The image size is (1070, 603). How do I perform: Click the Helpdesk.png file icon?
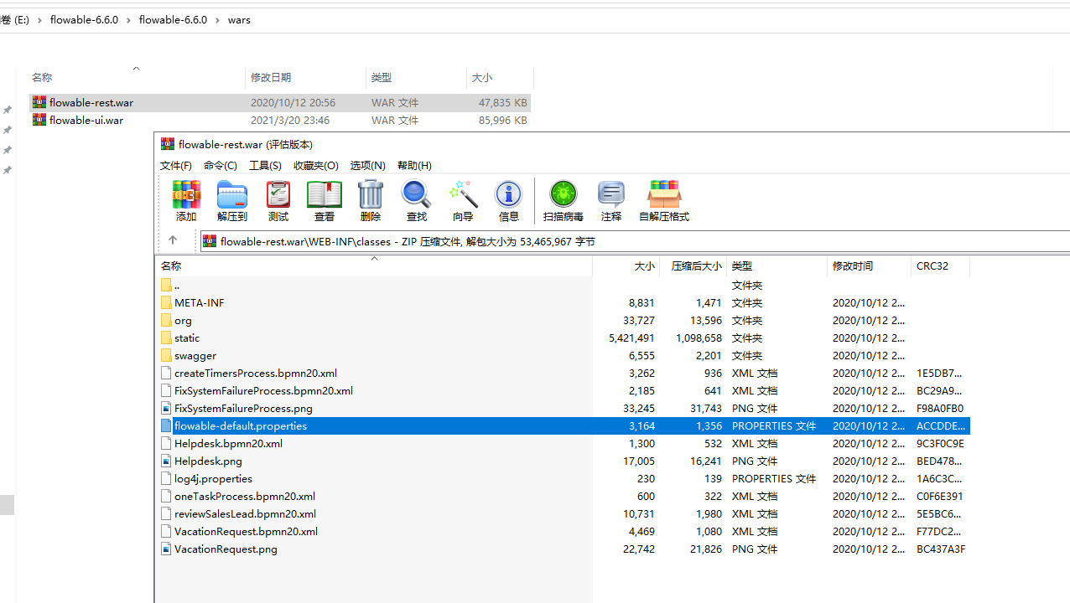point(166,461)
